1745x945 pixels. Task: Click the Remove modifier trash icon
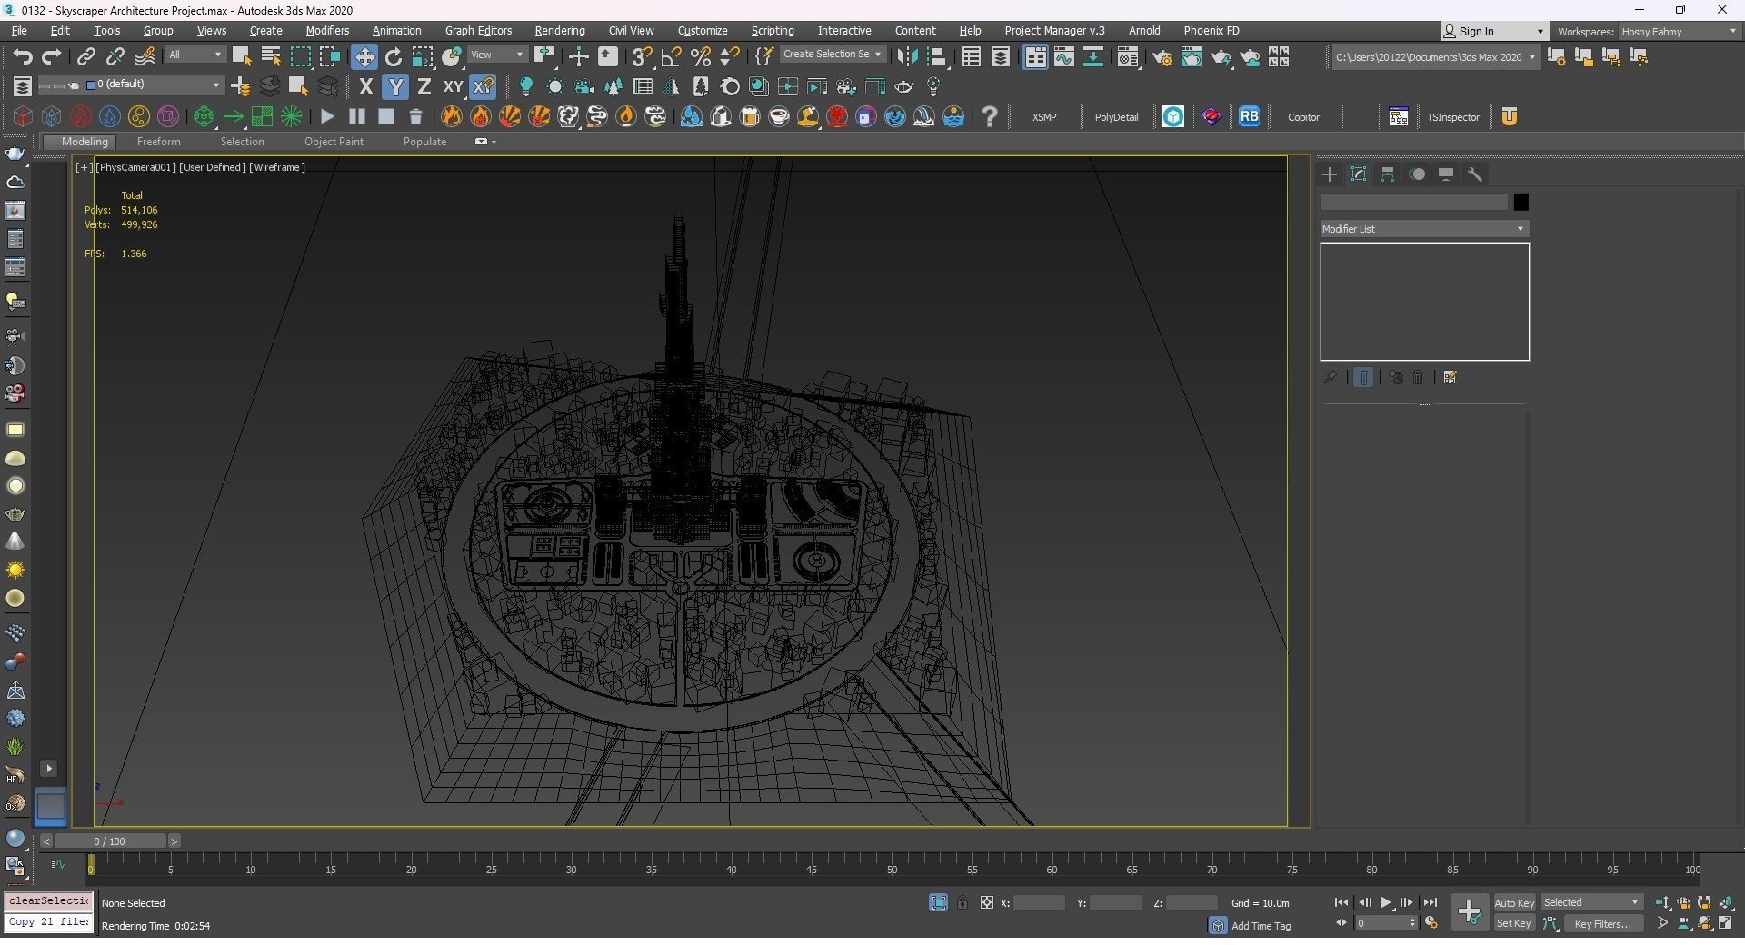point(1418,377)
